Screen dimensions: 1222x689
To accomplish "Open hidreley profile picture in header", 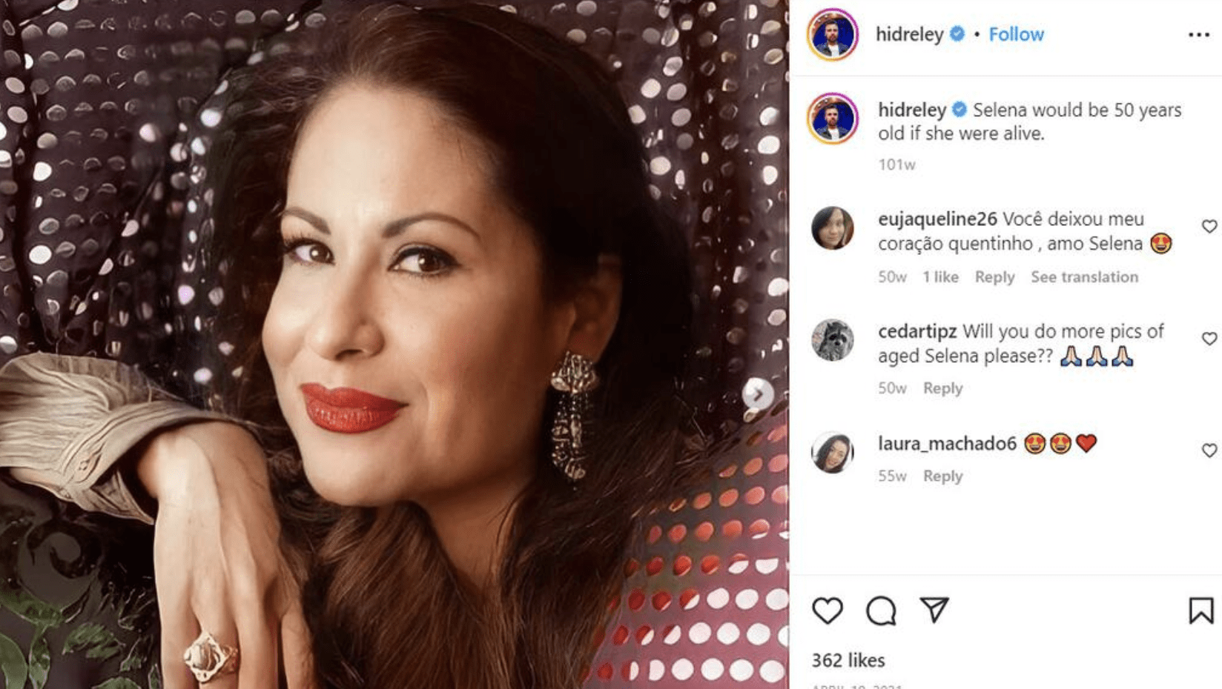I will tap(832, 34).
